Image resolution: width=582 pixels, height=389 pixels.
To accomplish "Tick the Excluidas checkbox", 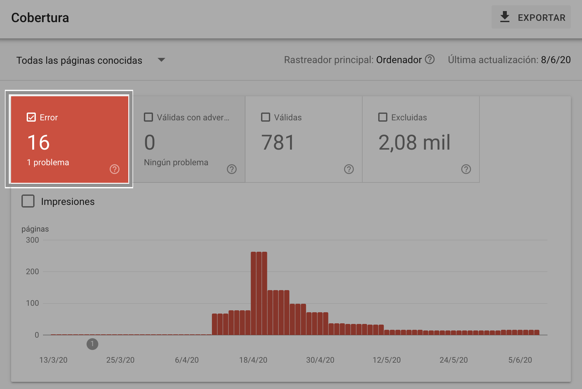I will click(x=383, y=117).
